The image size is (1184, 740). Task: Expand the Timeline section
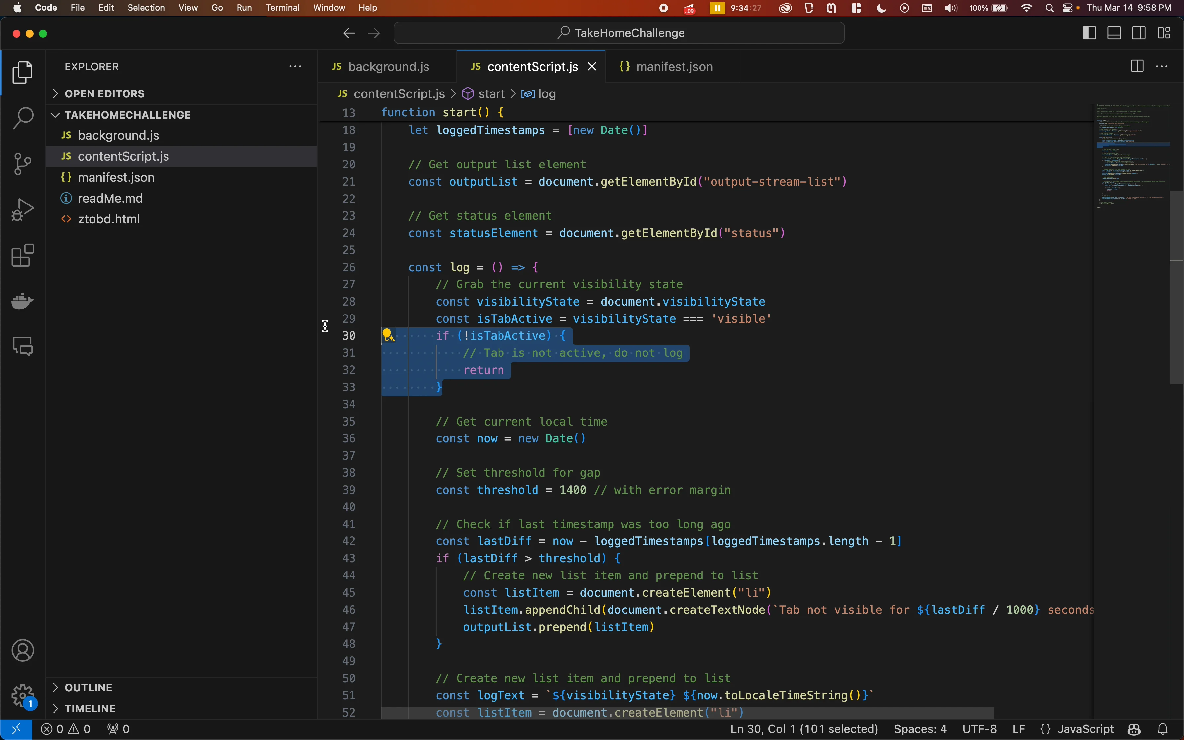[181, 708]
